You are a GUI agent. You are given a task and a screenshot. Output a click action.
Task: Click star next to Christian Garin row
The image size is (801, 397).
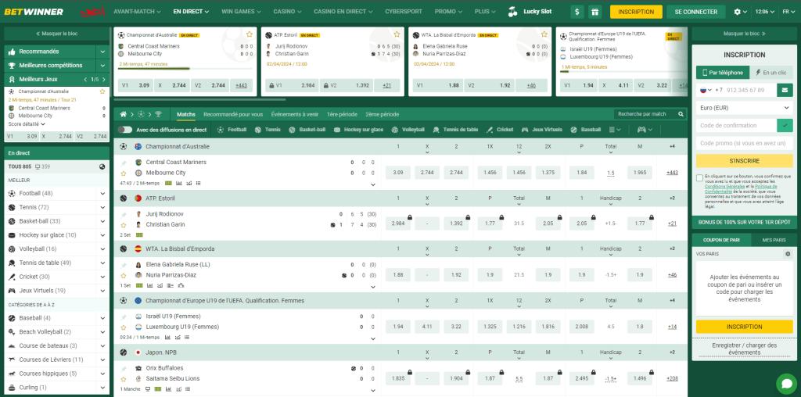[x=123, y=225]
